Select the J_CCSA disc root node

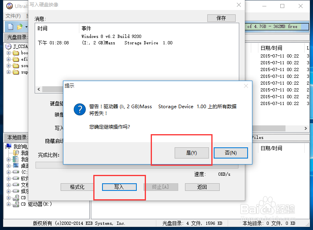[x=20, y=46]
